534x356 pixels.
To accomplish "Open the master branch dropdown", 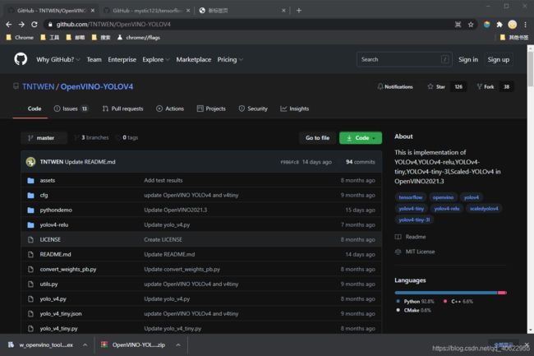I will click(41, 138).
